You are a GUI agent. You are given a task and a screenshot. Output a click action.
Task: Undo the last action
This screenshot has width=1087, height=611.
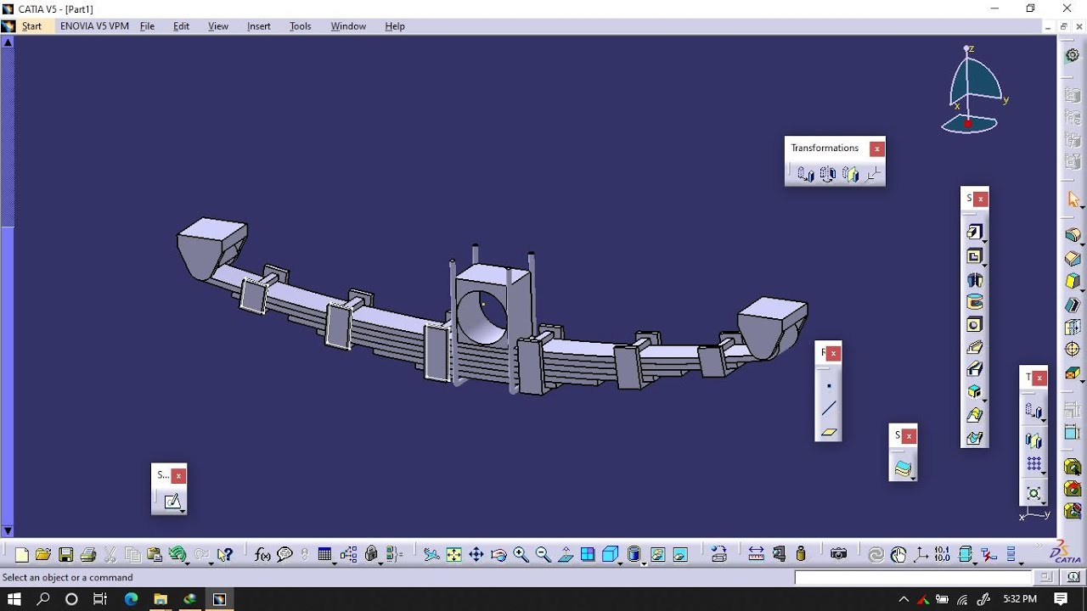tap(177, 555)
